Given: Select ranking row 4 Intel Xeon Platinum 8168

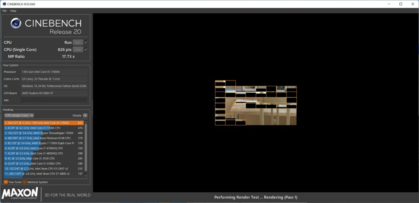Looking at the screenshot, I should 44,138.
